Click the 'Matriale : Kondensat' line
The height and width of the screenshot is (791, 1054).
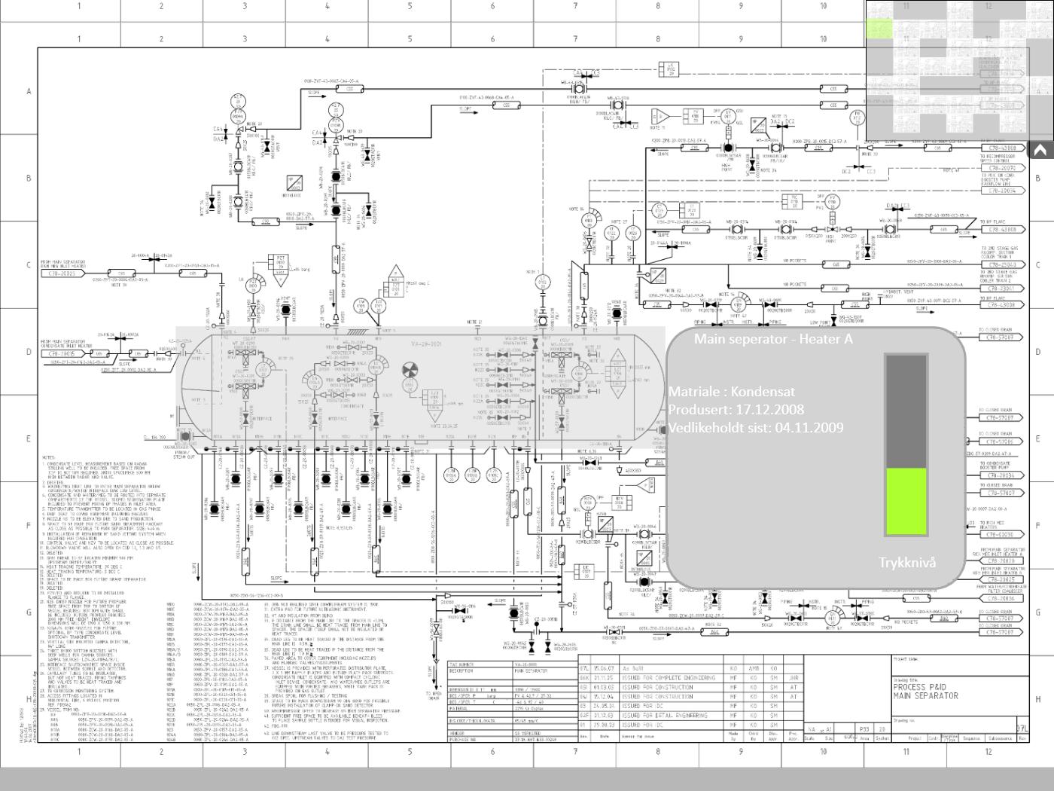click(x=732, y=392)
